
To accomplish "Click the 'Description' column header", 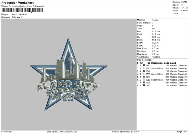I will click(x=157, y=63).
